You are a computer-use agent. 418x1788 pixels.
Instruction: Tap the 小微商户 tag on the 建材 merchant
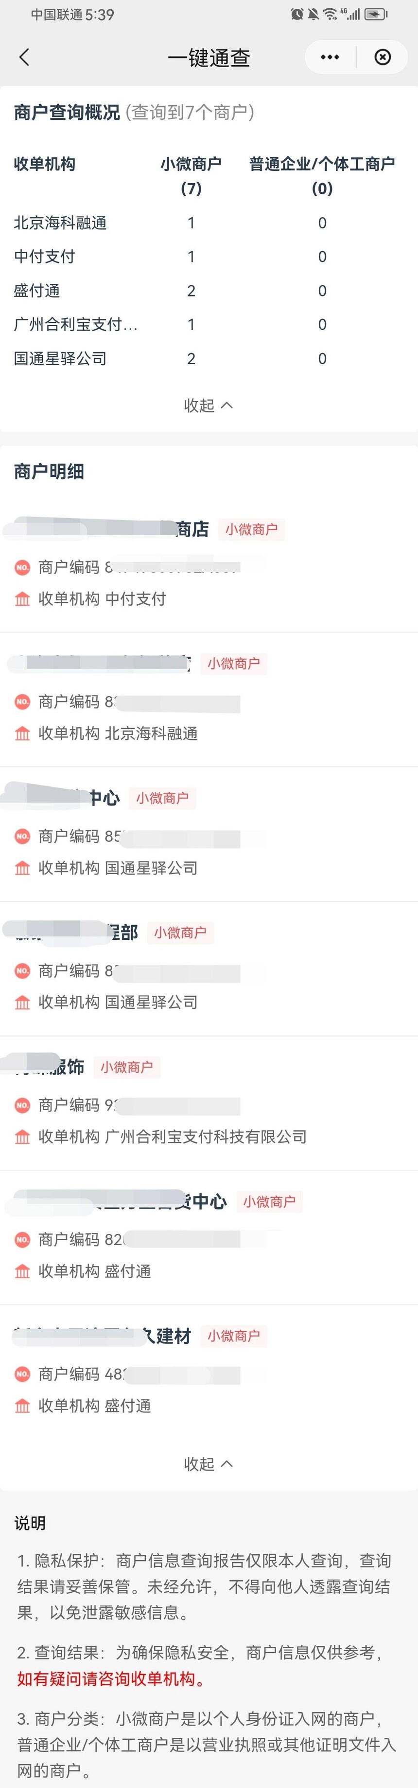(234, 1336)
